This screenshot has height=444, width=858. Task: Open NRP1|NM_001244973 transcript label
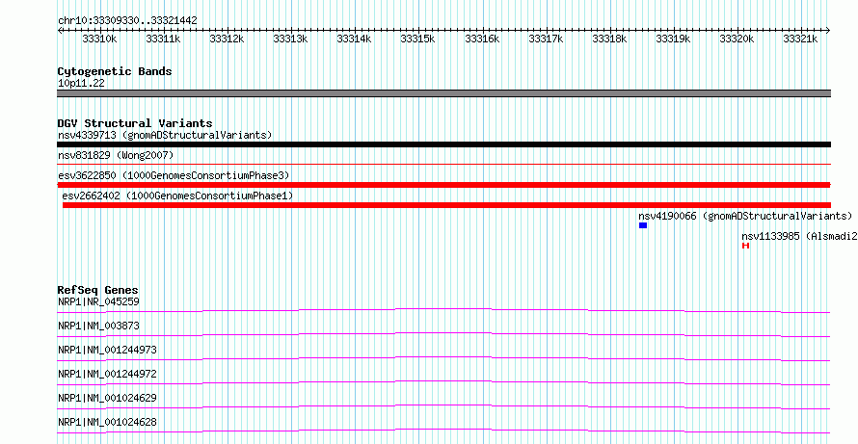pos(107,350)
